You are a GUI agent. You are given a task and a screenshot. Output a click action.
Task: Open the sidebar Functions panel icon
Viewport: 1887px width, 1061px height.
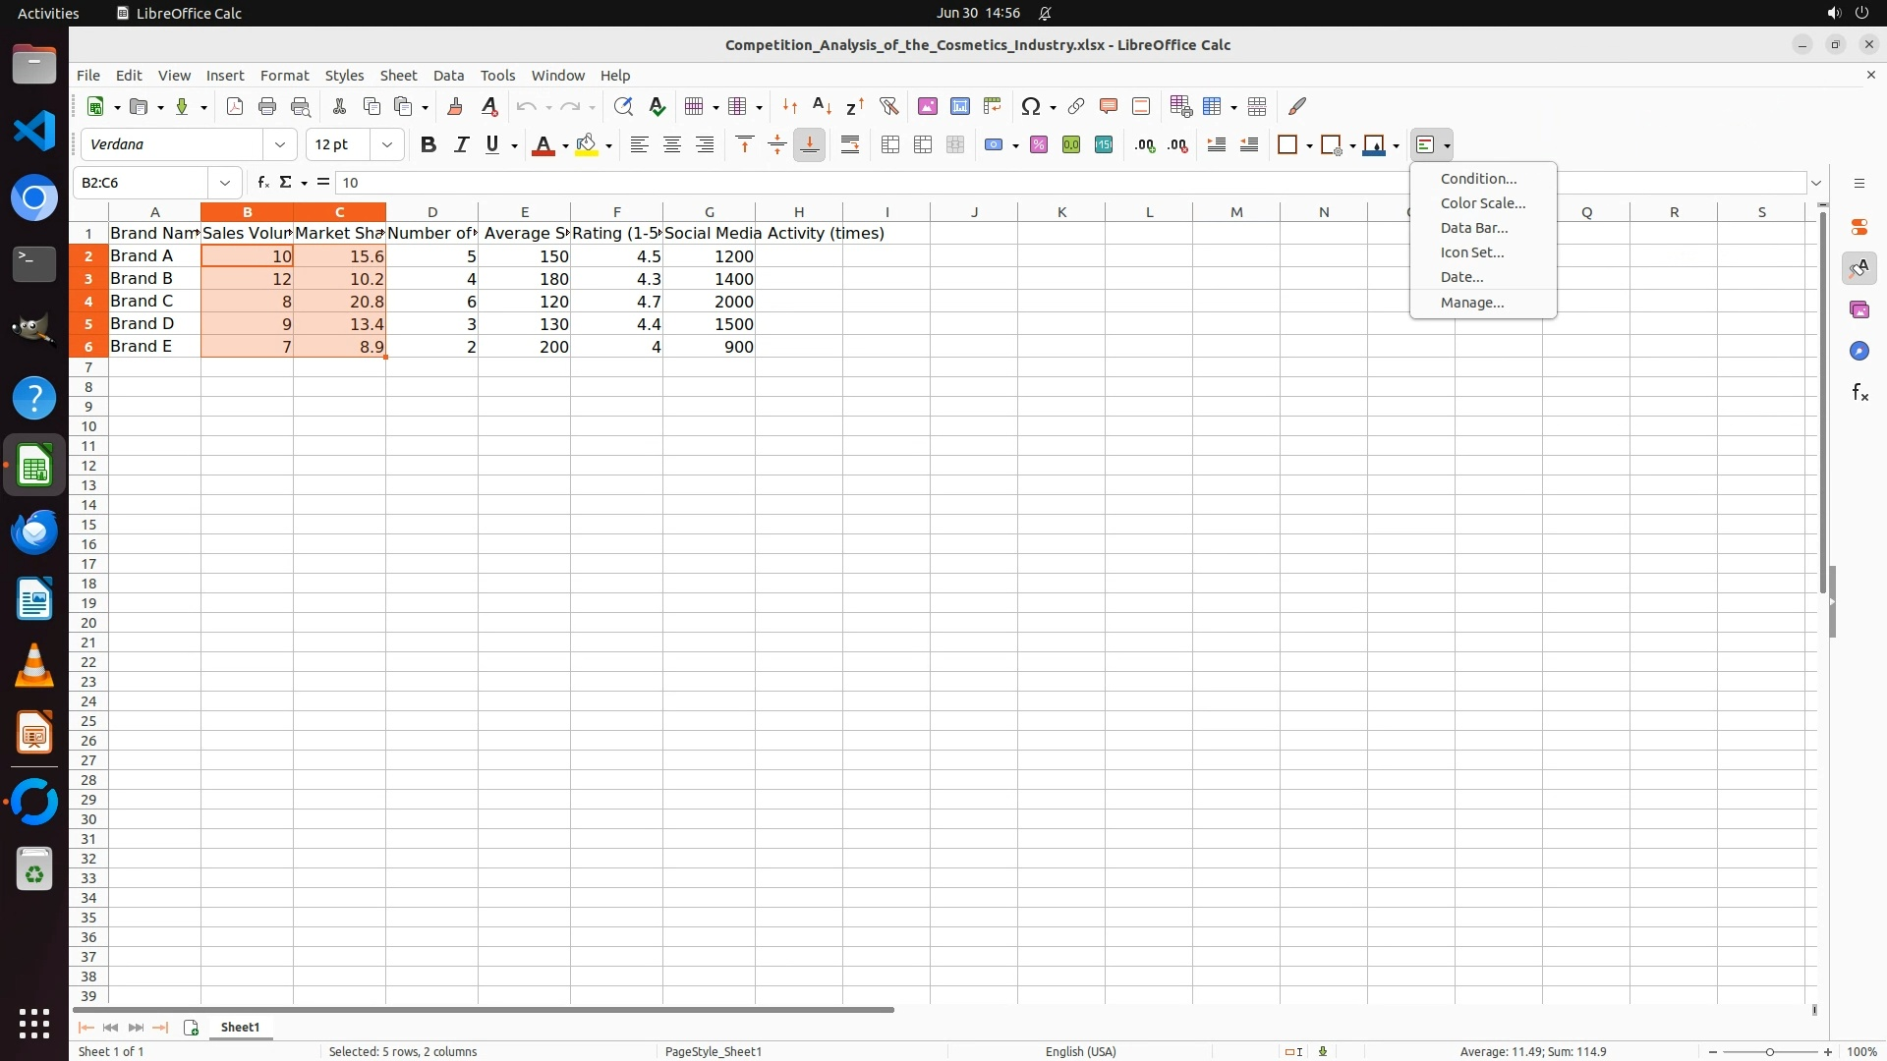click(x=1859, y=393)
